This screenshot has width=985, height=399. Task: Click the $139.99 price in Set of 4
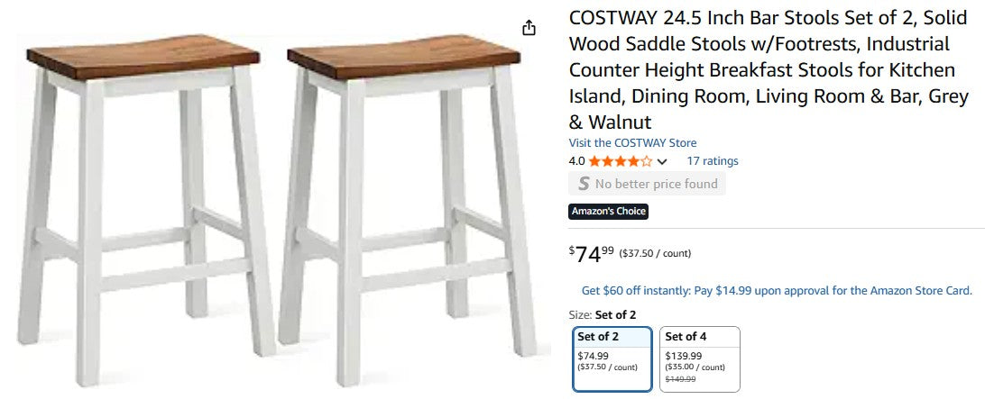(684, 356)
